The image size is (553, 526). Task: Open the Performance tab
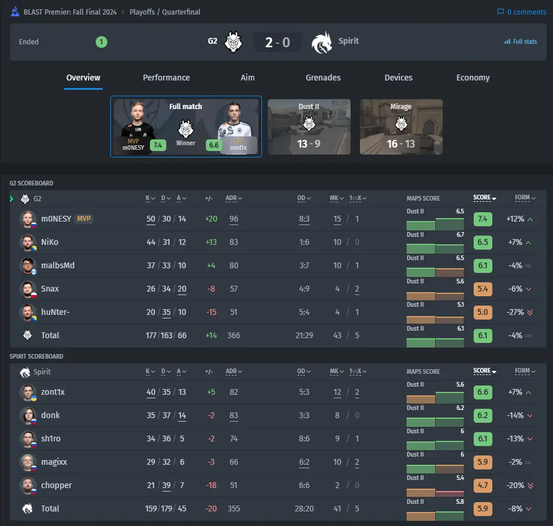(x=166, y=78)
